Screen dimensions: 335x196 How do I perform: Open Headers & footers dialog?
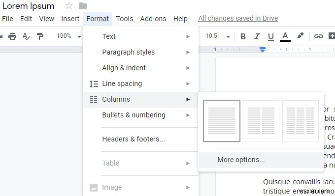pyautogui.click(x=140, y=139)
